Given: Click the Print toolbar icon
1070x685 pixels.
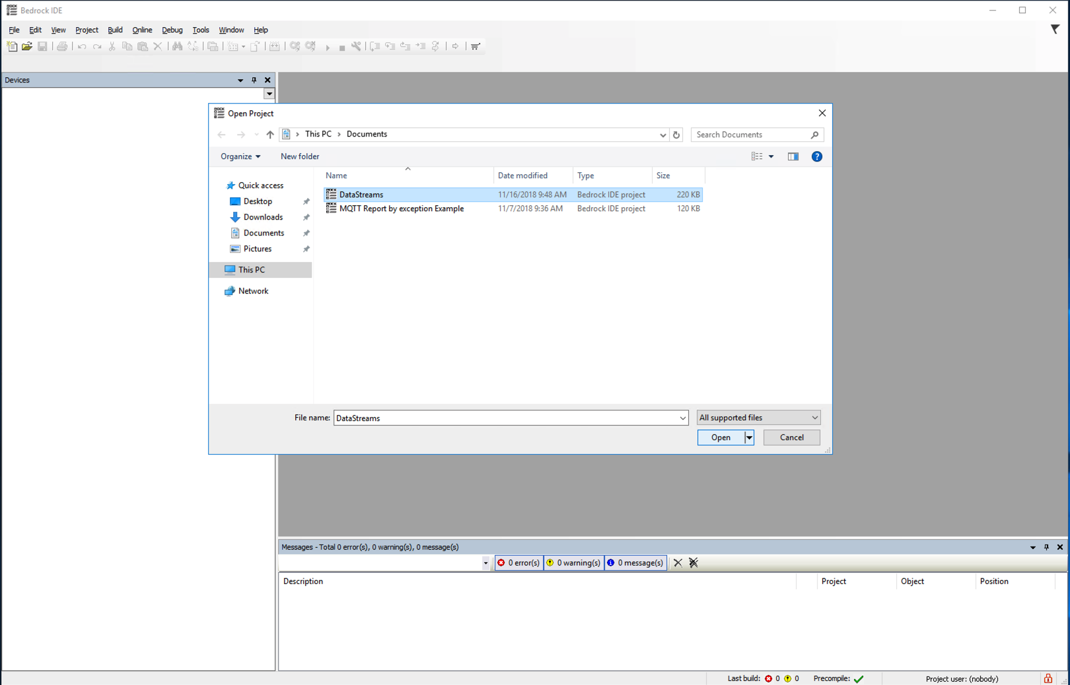Looking at the screenshot, I should (x=62, y=46).
